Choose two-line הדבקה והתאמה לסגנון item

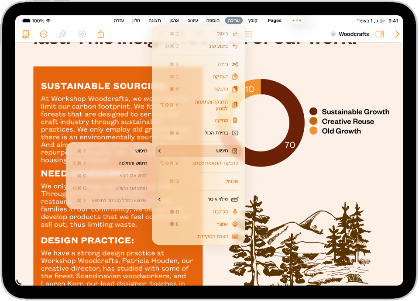[198, 105]
